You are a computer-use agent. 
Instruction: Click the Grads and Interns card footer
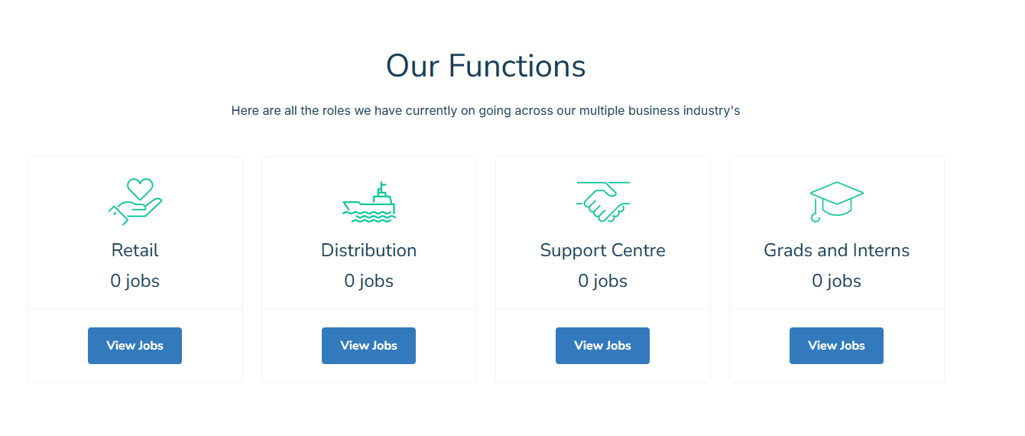(x=837, y=346)
